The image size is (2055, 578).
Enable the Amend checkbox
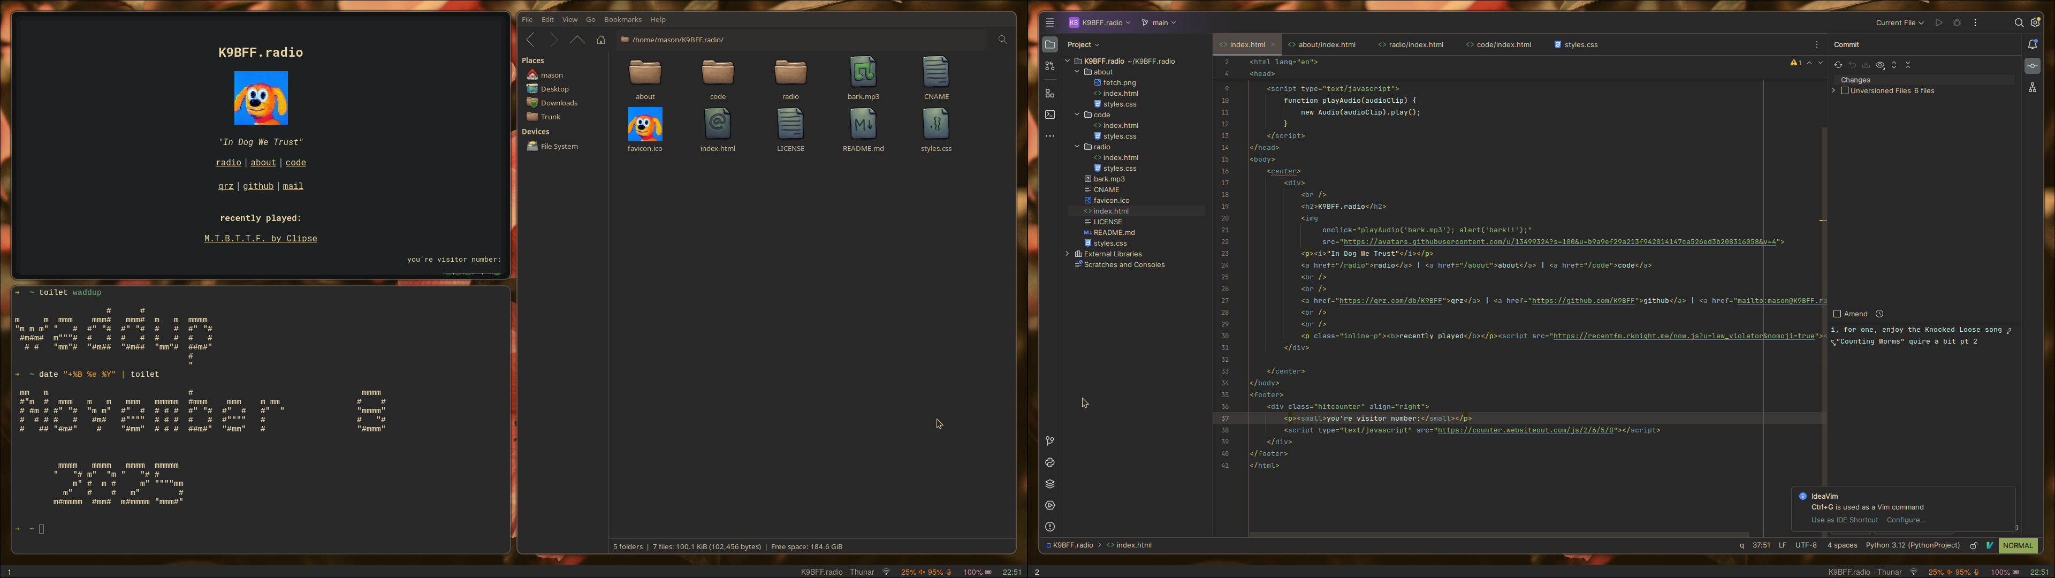click(x=1837, y=314)
